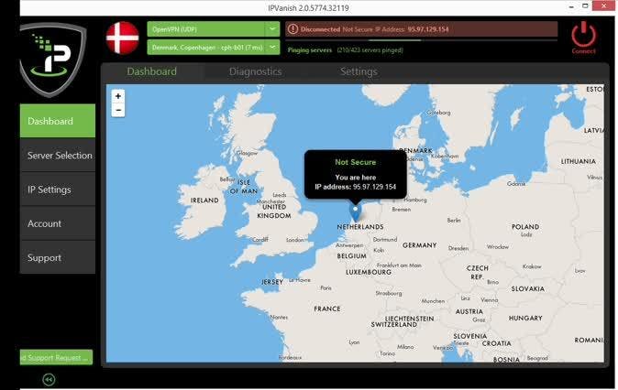Click the Support Request green button
The image size is (618, 390).
56,357
